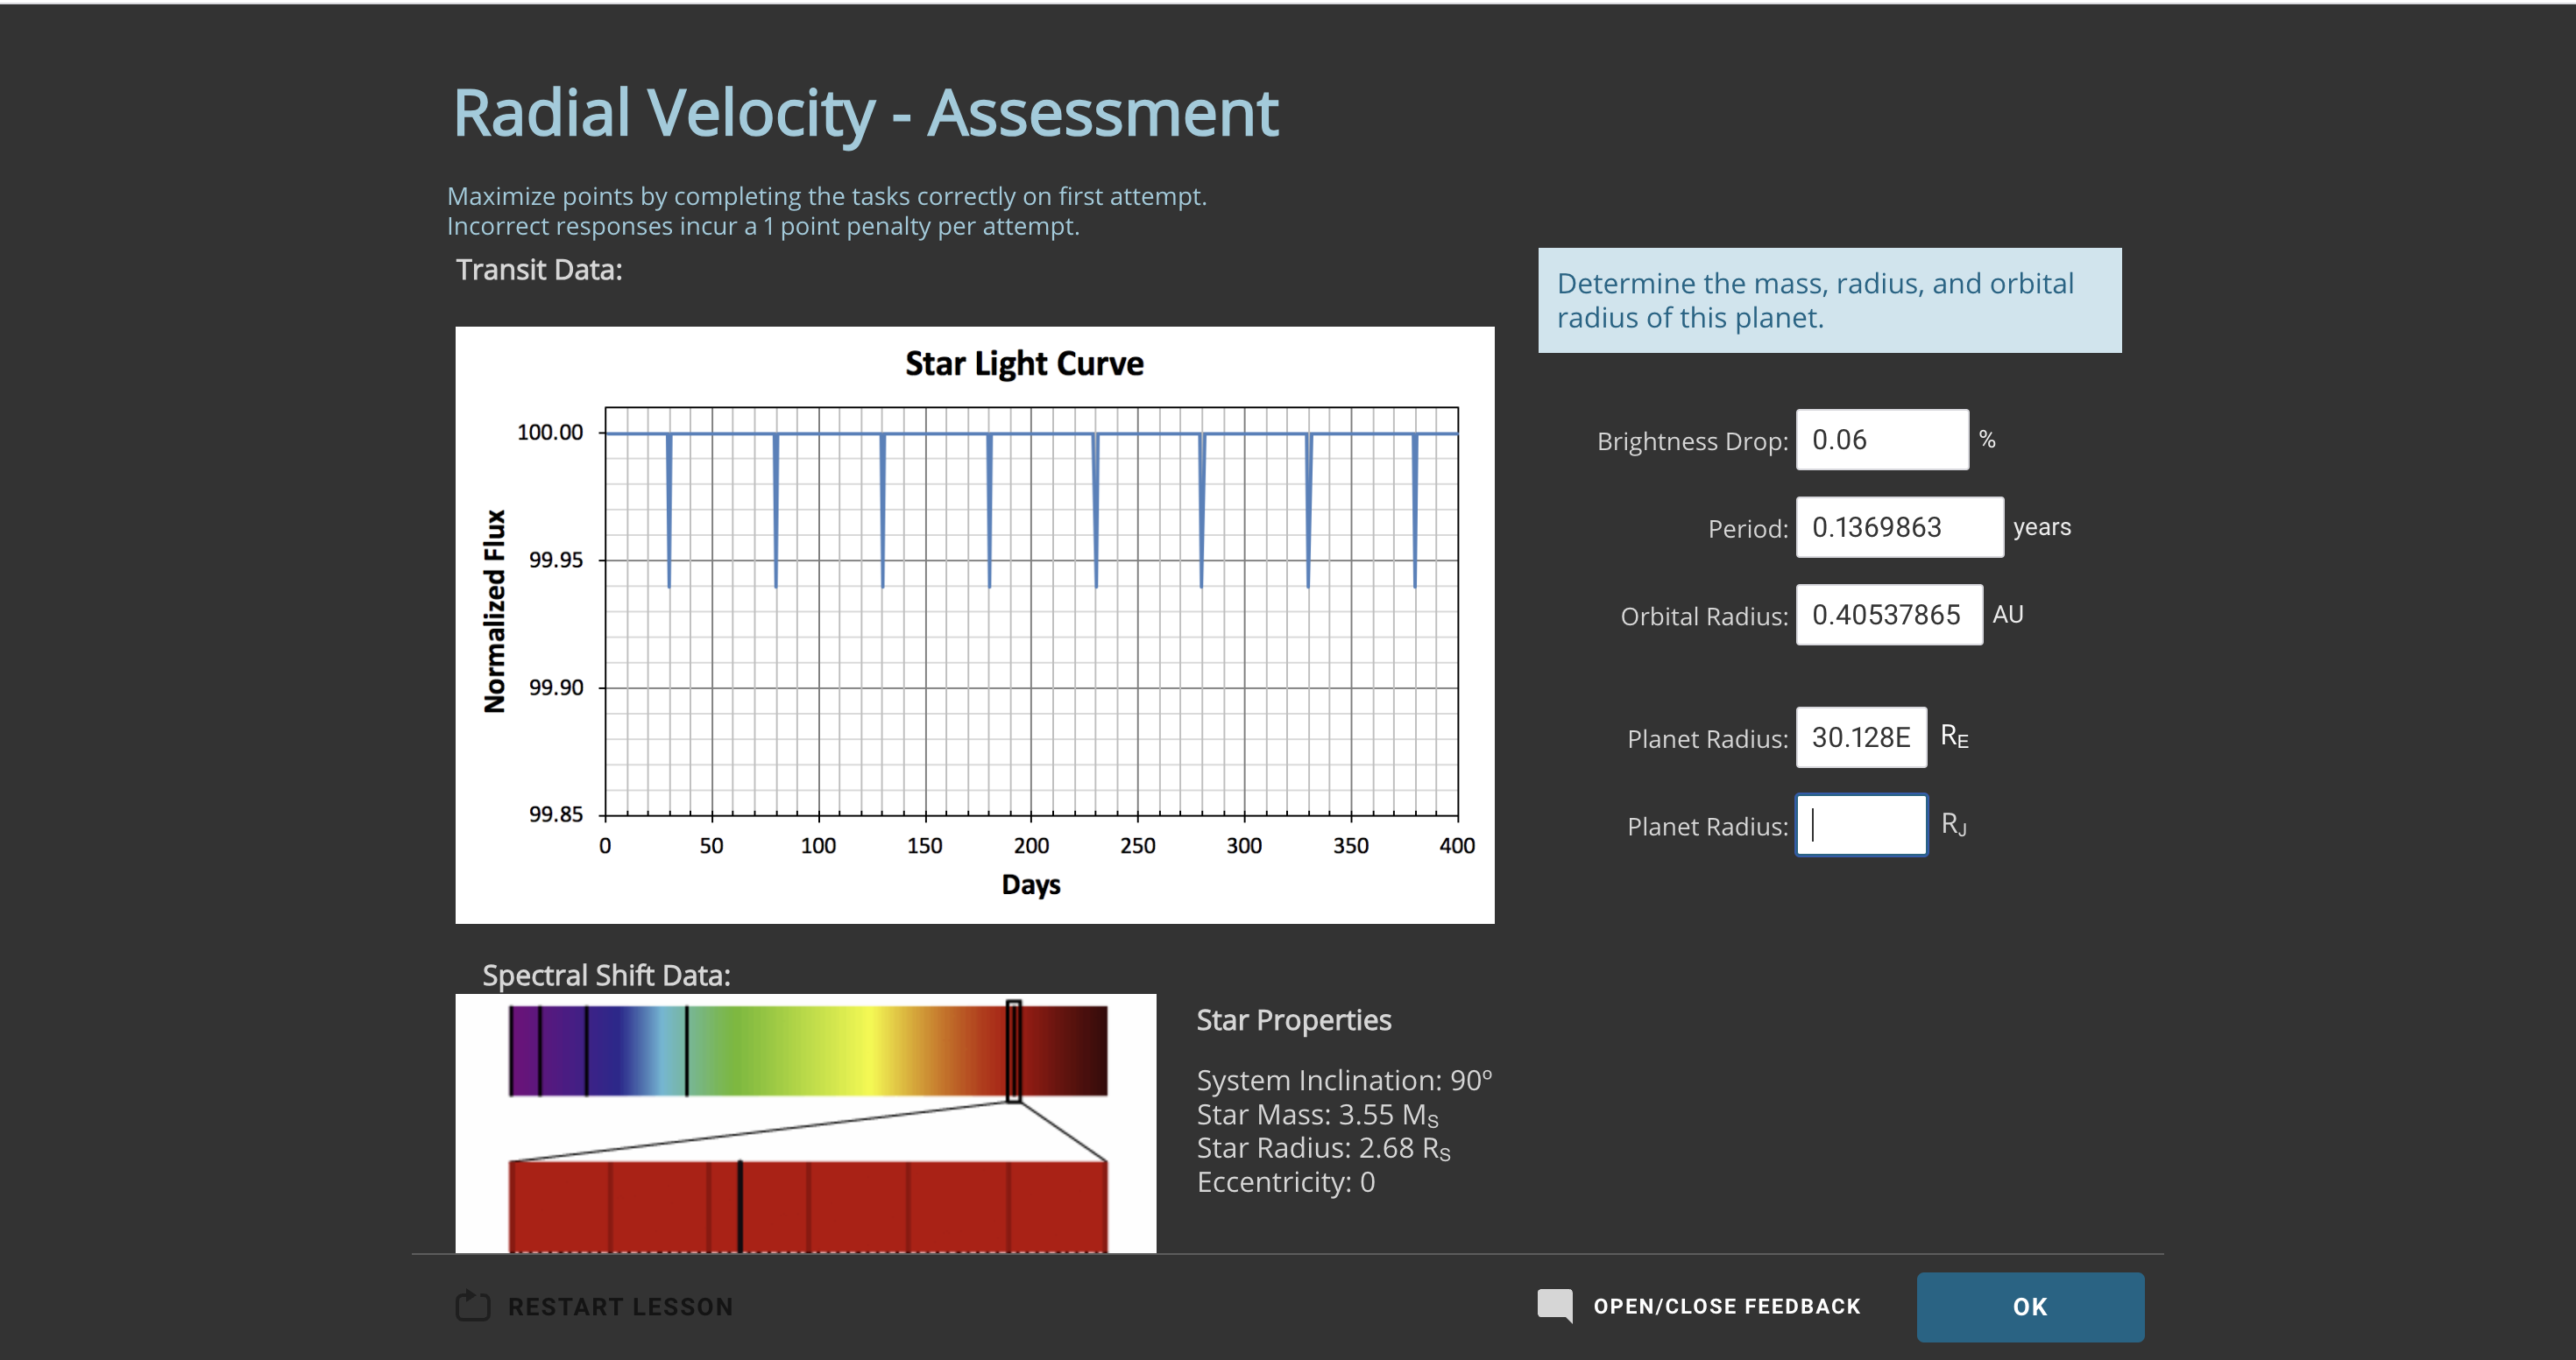Click RESTART LESSON to restart the activity
This screenshot has width=2576, height=1360.
pyautogui.click(x=620, y=1305)
